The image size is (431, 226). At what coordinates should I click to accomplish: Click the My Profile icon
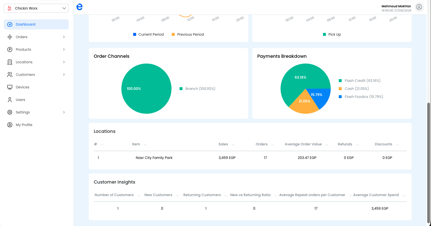[10, 125]
